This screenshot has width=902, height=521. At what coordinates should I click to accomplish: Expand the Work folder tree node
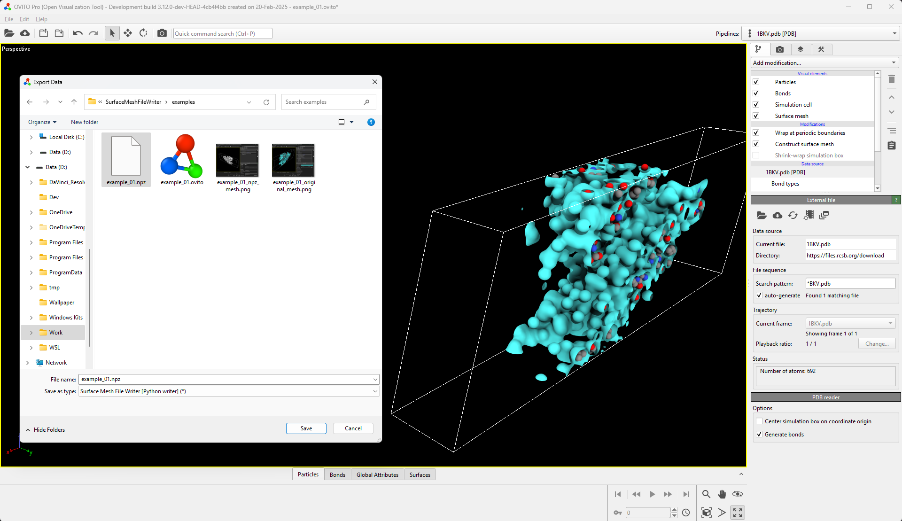pyautogui.click(x=31, y=333)
